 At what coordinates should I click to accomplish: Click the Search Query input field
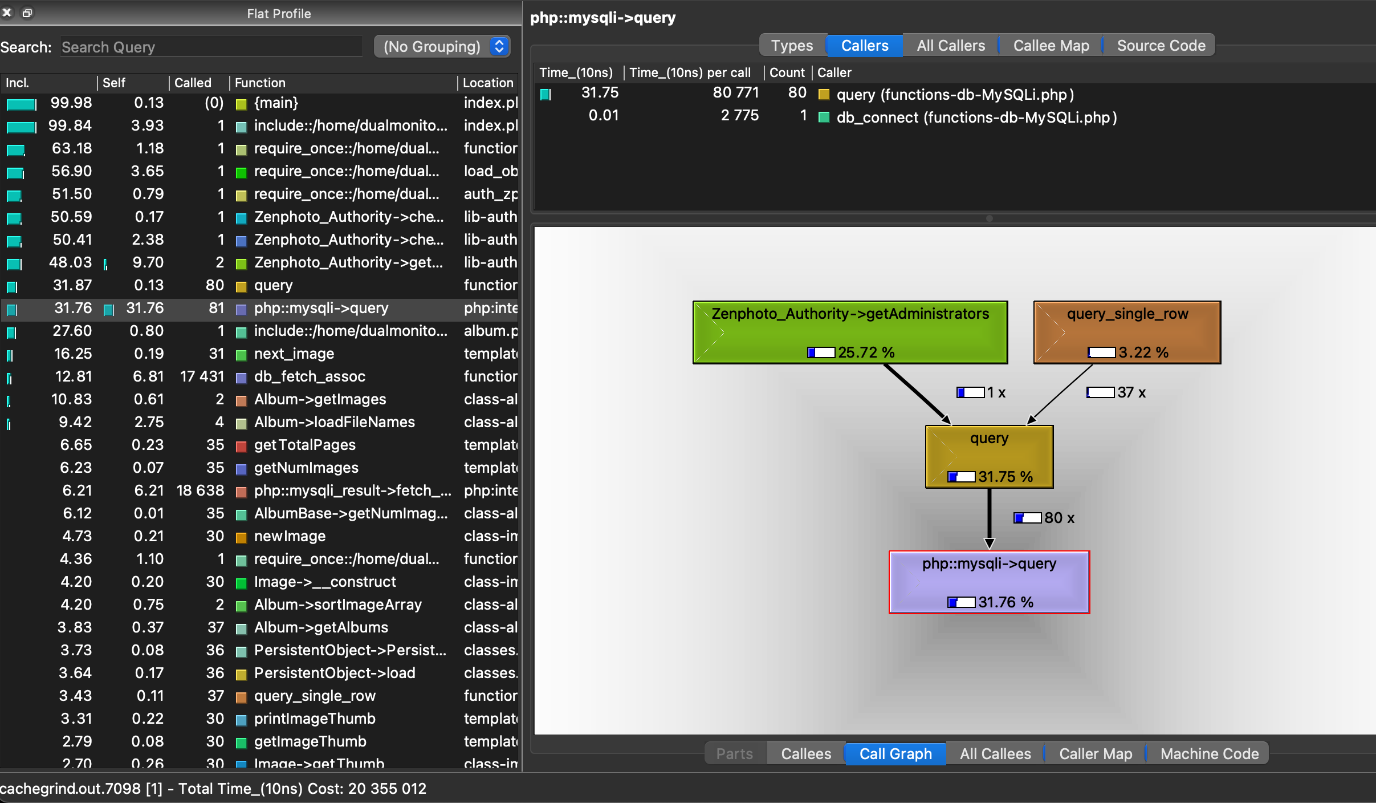(x=211, y=47)
